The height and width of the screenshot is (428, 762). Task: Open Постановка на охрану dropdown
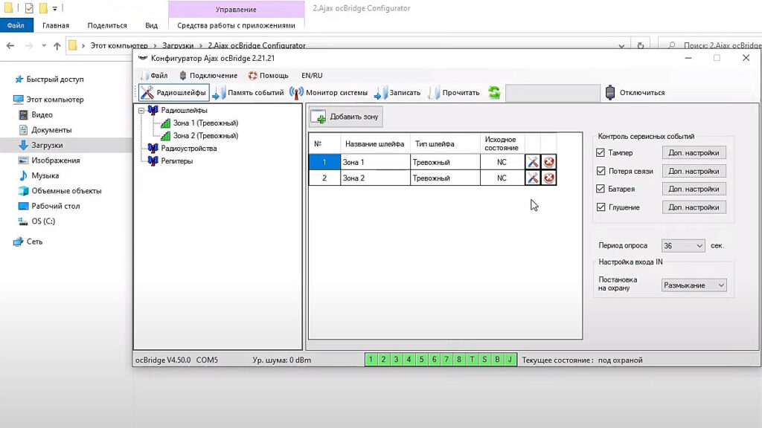(694, 285)
